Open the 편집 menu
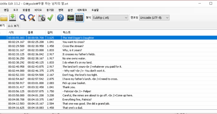This screenshot has height=114, width=217. (6, 10)
